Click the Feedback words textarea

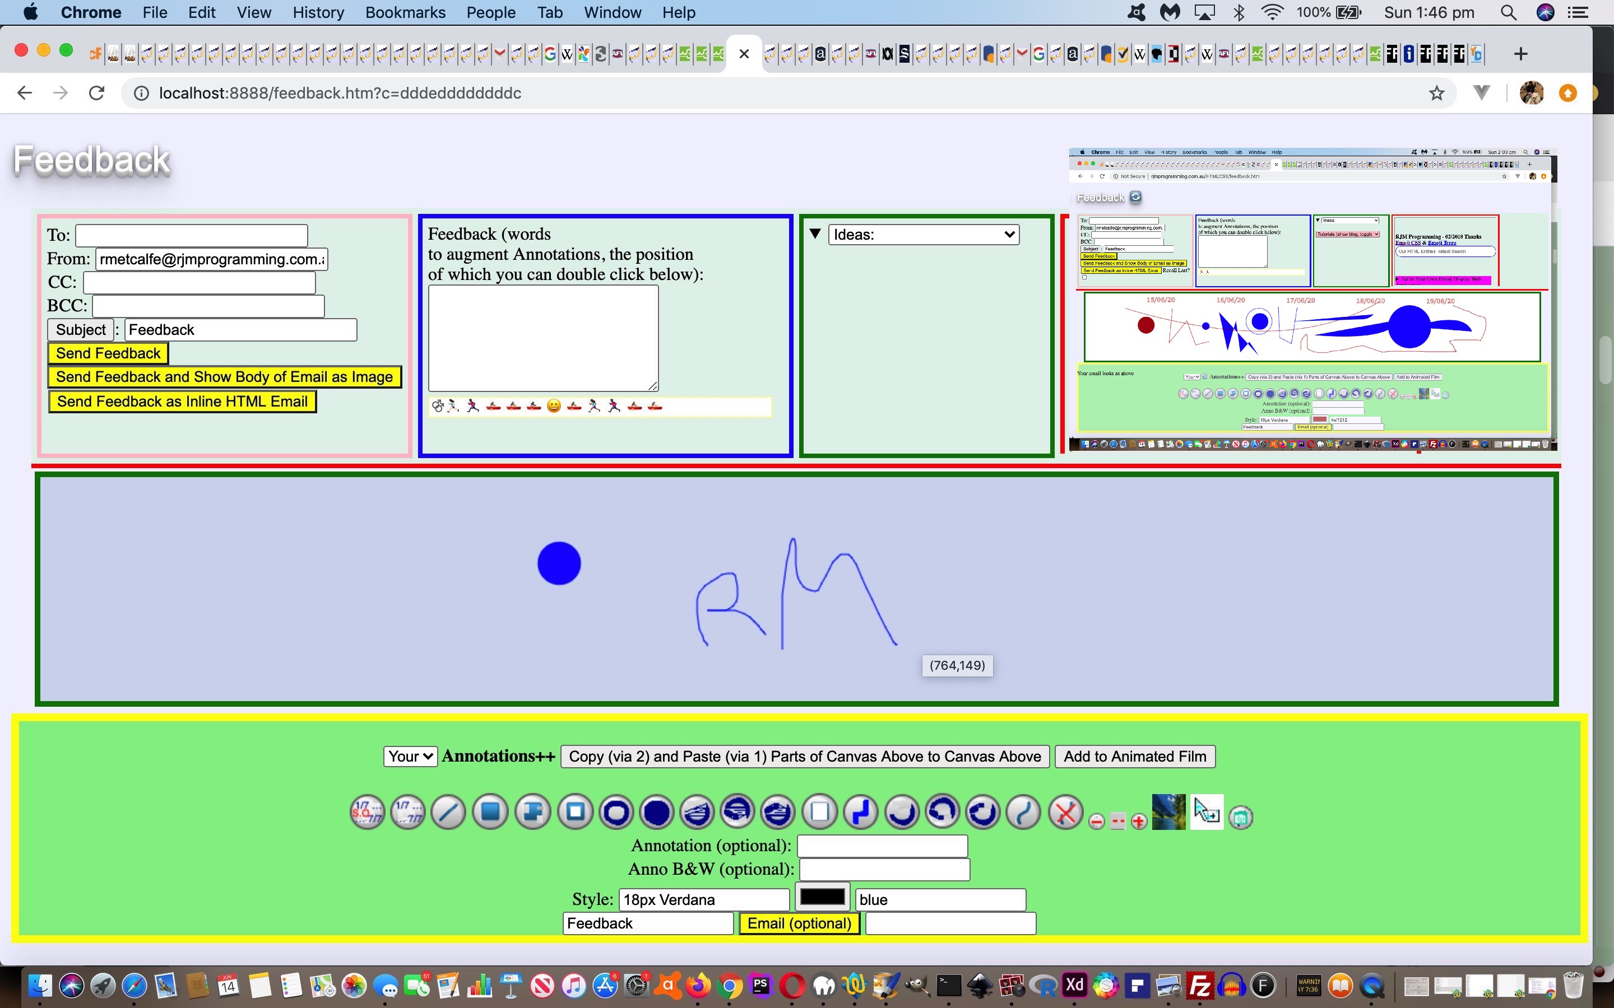[543, 338]
